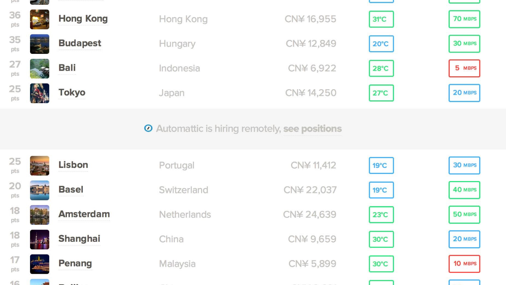Open the Penang city name link
Screen dimensions: 506x285
click(75, 263)
